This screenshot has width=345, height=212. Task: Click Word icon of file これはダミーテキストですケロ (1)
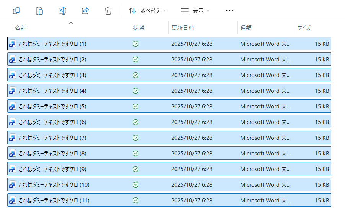coord(13,44)
